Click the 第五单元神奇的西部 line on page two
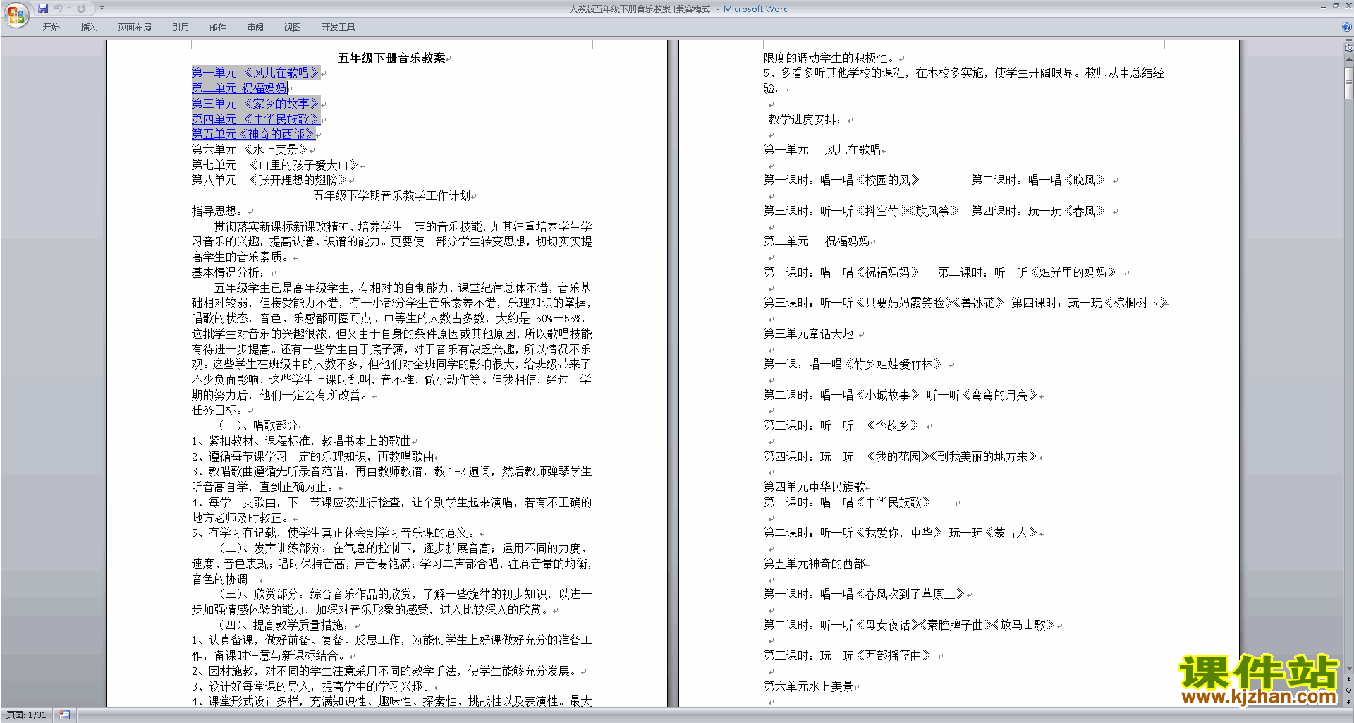Image resolution: width=1354 pixels, height=723 pixels. tap(815, 564)
